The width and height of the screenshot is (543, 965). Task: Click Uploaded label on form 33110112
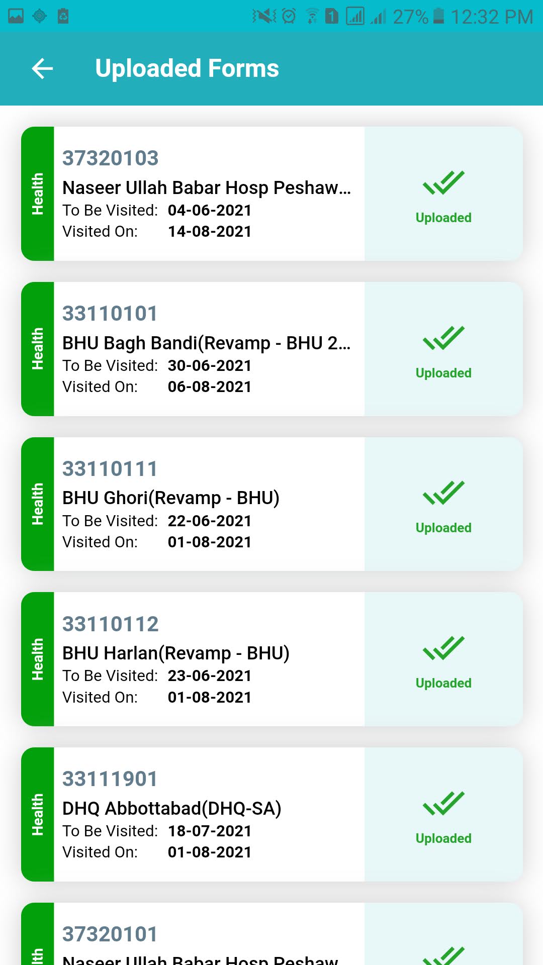coord(443,683)
